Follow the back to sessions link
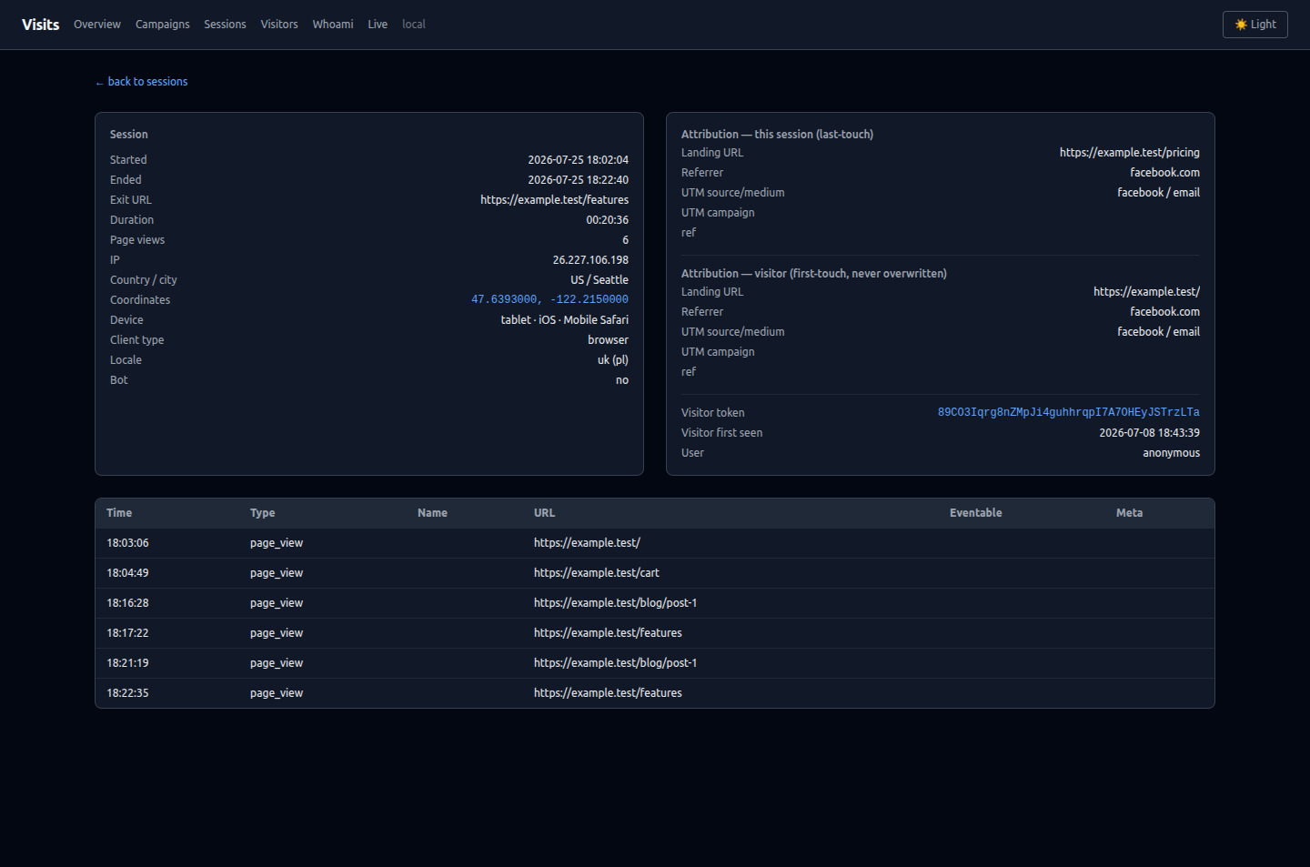This screenshot has width=1310, height=867. point(142,82)
